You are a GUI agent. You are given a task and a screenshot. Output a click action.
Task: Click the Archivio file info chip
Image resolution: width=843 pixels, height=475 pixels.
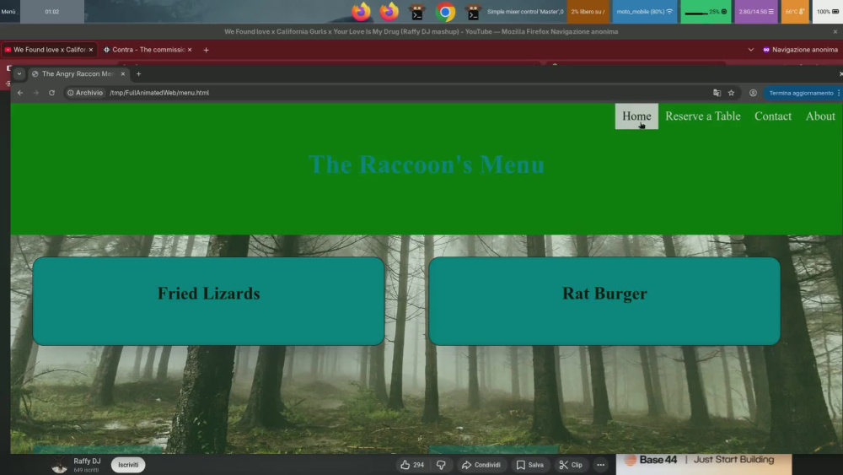point(85,93)
